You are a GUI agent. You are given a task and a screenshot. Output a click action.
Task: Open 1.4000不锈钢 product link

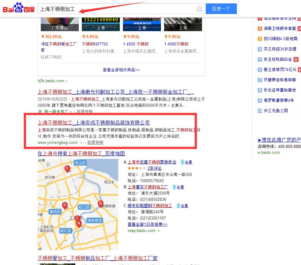tap(176, 44)
